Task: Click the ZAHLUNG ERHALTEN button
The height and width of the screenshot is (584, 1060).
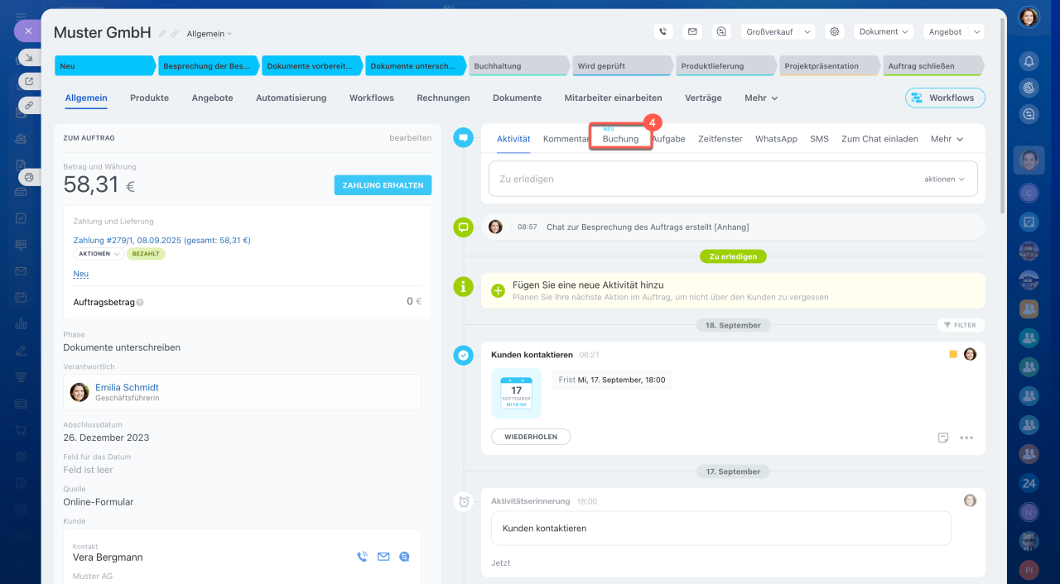Action: [x=383, y=185]
